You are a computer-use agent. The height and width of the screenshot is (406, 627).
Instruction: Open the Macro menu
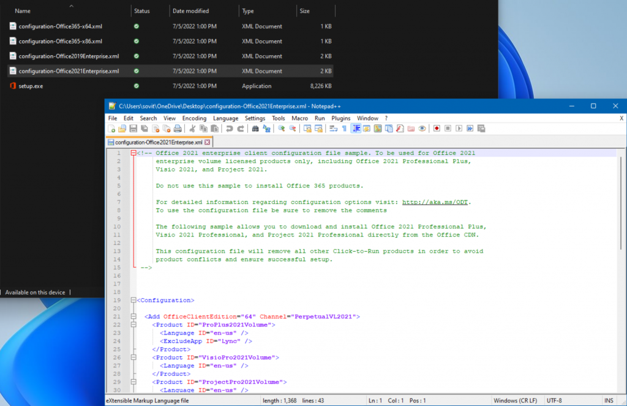(299, 118)
